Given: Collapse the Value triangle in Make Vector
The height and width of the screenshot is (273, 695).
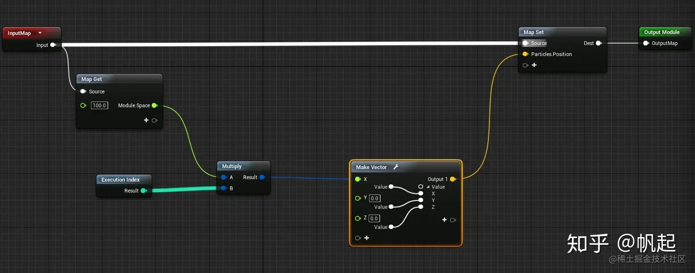Looking at the screenshot, I should coord(428,187).
